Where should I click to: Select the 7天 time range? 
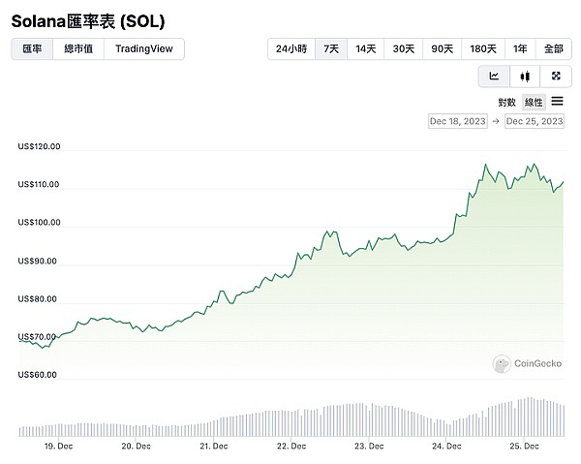(331, 48)
